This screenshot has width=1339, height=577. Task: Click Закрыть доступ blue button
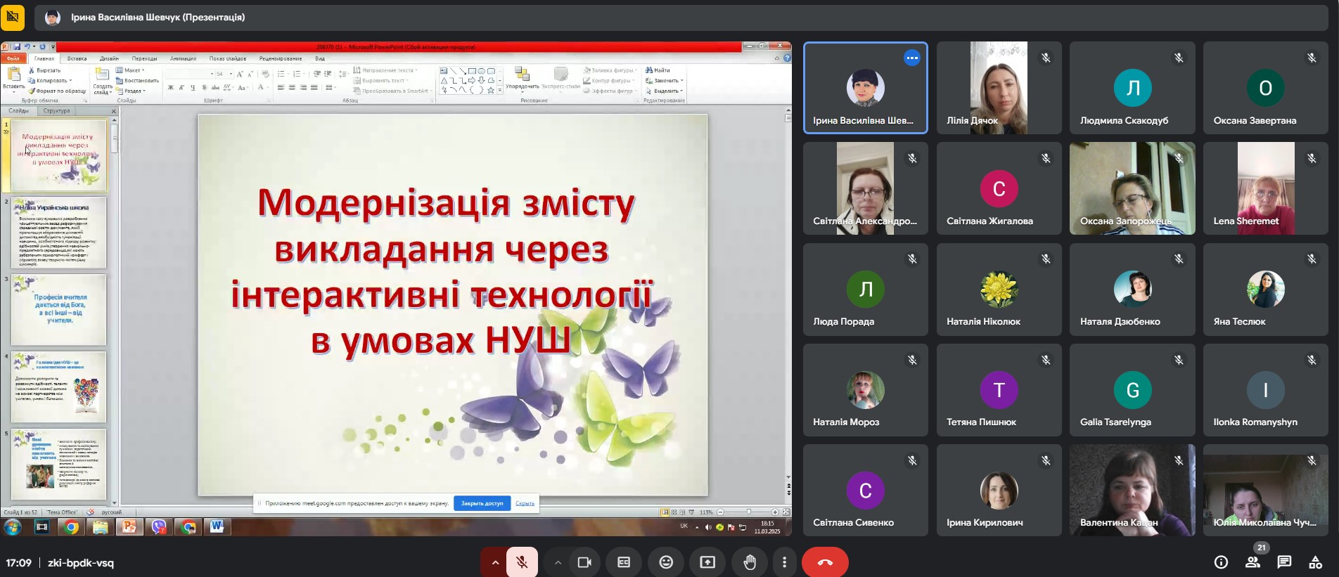pyautogui.click(x=482, y=503)
